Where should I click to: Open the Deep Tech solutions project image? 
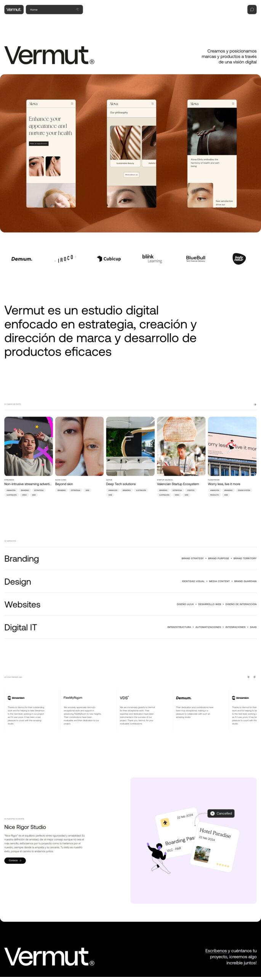click(x=130, y=446)
